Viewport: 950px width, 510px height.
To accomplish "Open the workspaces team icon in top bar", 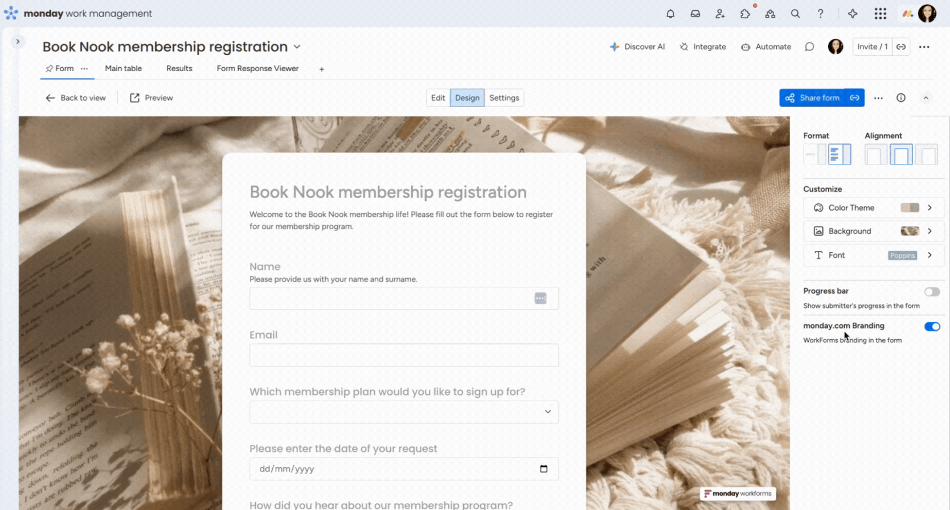I will pyautogui.click(x=771, y=14).
